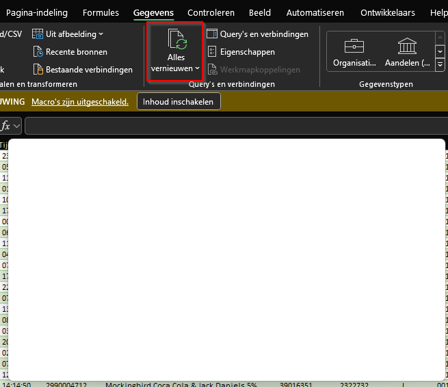Switch to the Beeld tab
Viewport: 448px width, 387px height.
tap(260, 13)
